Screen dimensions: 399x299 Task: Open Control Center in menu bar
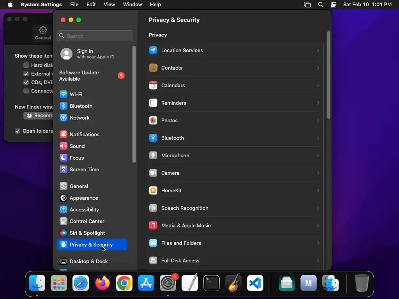point(334,5)
